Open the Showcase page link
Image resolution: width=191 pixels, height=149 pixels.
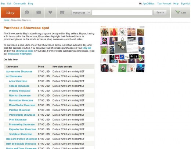[24, 51]
